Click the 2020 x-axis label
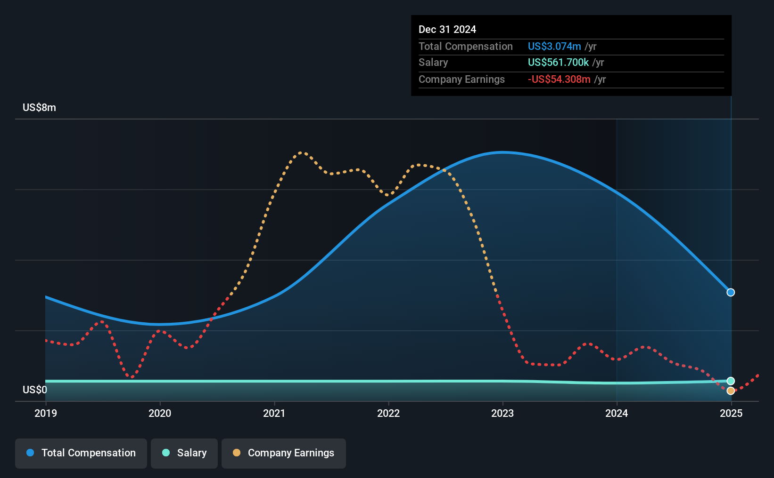 pos(160,413)
